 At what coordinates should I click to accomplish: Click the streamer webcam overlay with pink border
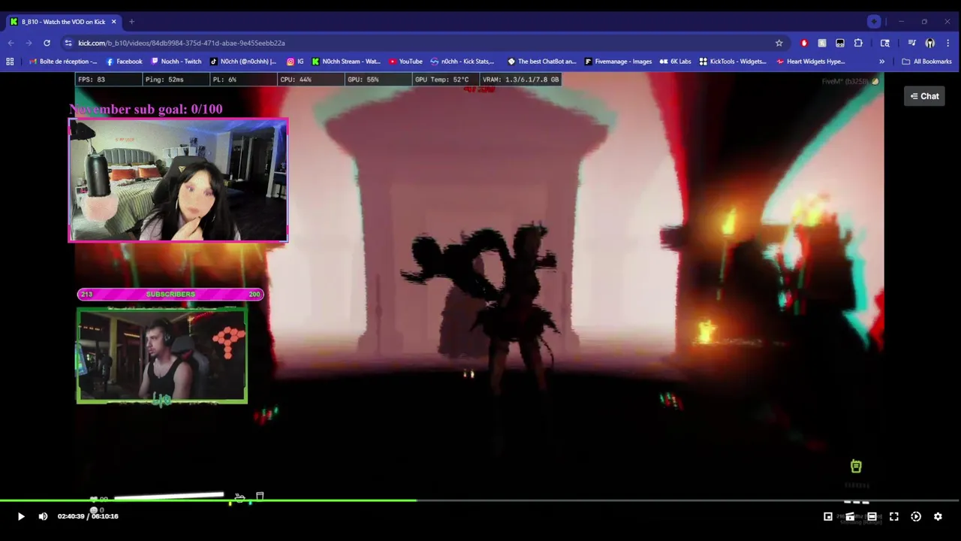[x=178, y=180]
